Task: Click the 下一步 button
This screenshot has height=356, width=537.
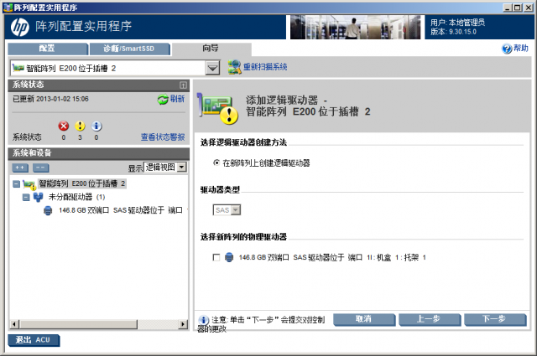Action: pos(494,319)
